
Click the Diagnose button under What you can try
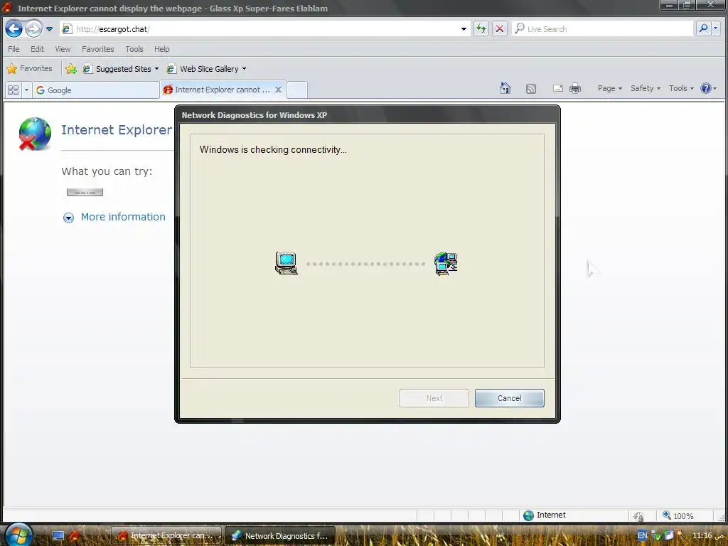(85, 192)
